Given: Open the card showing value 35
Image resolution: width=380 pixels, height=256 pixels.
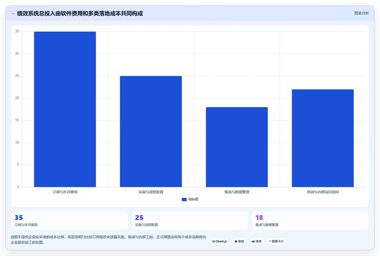Looking at the screenshot, I should 69,220.
